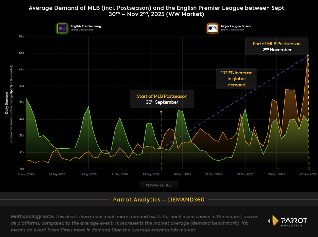Viewport: 318px width, 237px height.
Task: Toggle the English Premier League legend label
Action: point(87,26)
